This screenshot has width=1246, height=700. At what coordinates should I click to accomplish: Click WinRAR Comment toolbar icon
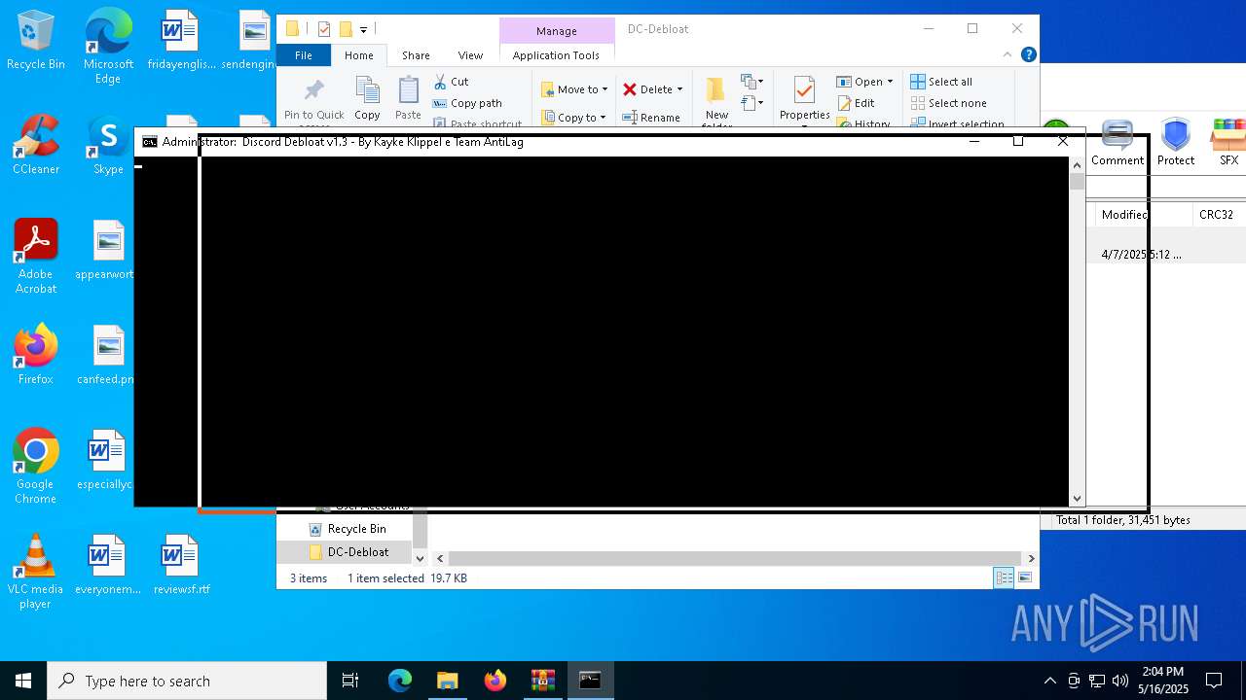1118,144
